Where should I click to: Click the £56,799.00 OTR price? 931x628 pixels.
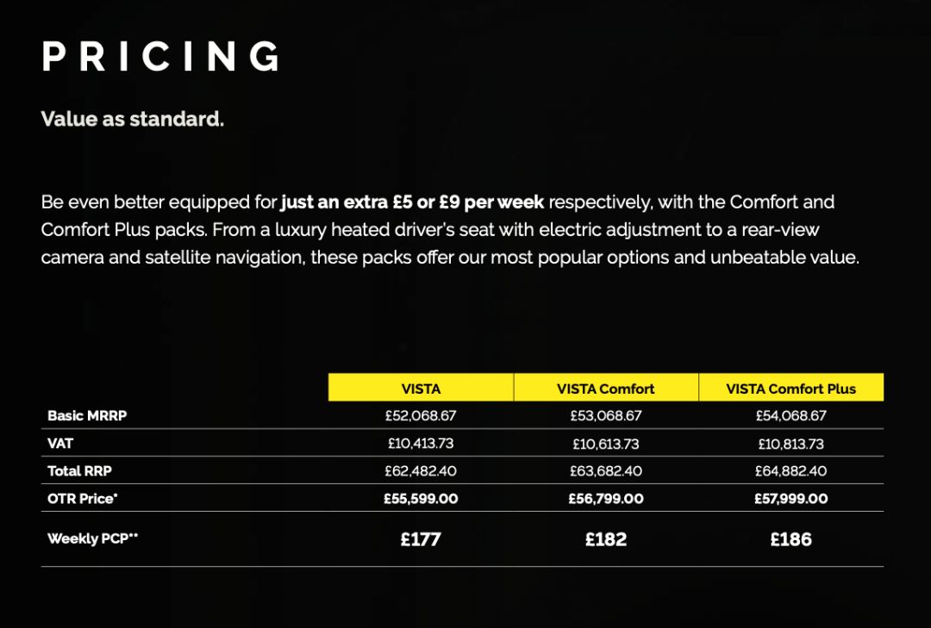tap(606, 499)
